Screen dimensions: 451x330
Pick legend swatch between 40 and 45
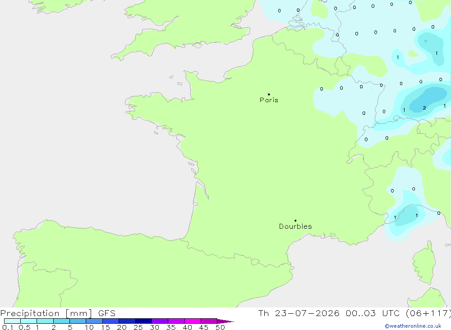pos(193,321)
